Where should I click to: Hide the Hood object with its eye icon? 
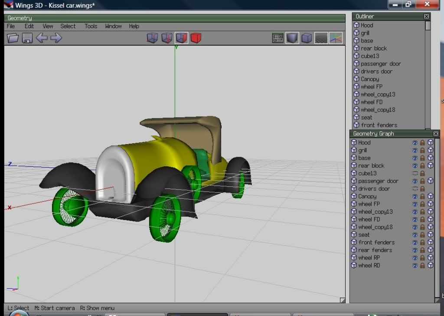tap(415, 142)
